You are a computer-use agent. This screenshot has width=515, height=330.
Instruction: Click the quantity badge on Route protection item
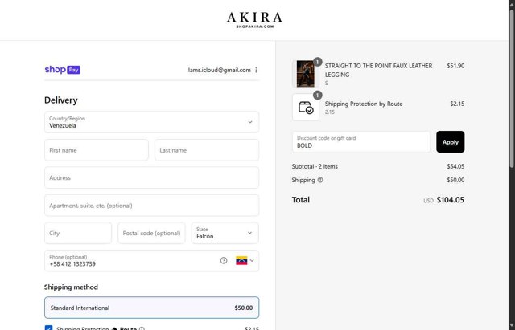(x=317, y=95)
